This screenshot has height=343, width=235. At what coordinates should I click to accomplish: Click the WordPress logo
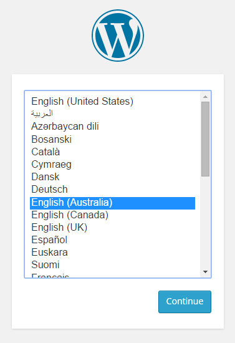pos(118,36)
